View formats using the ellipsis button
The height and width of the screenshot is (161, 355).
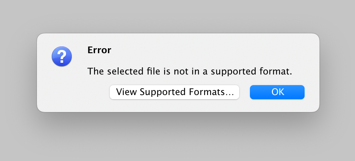(x=174, y=92)
